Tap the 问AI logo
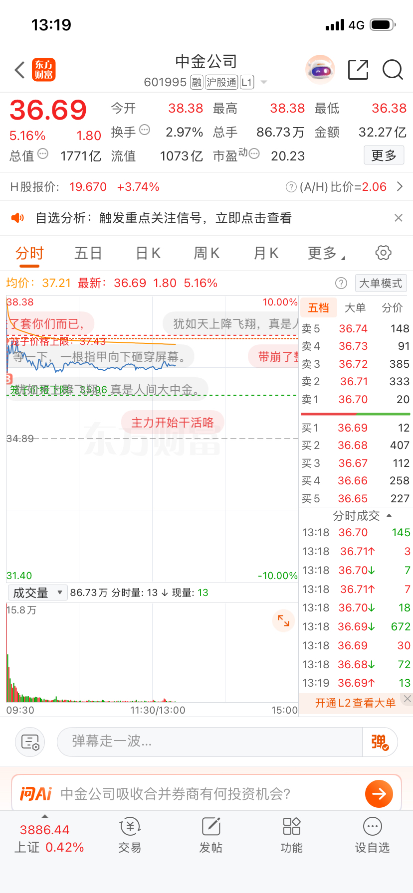 (36, 794)
